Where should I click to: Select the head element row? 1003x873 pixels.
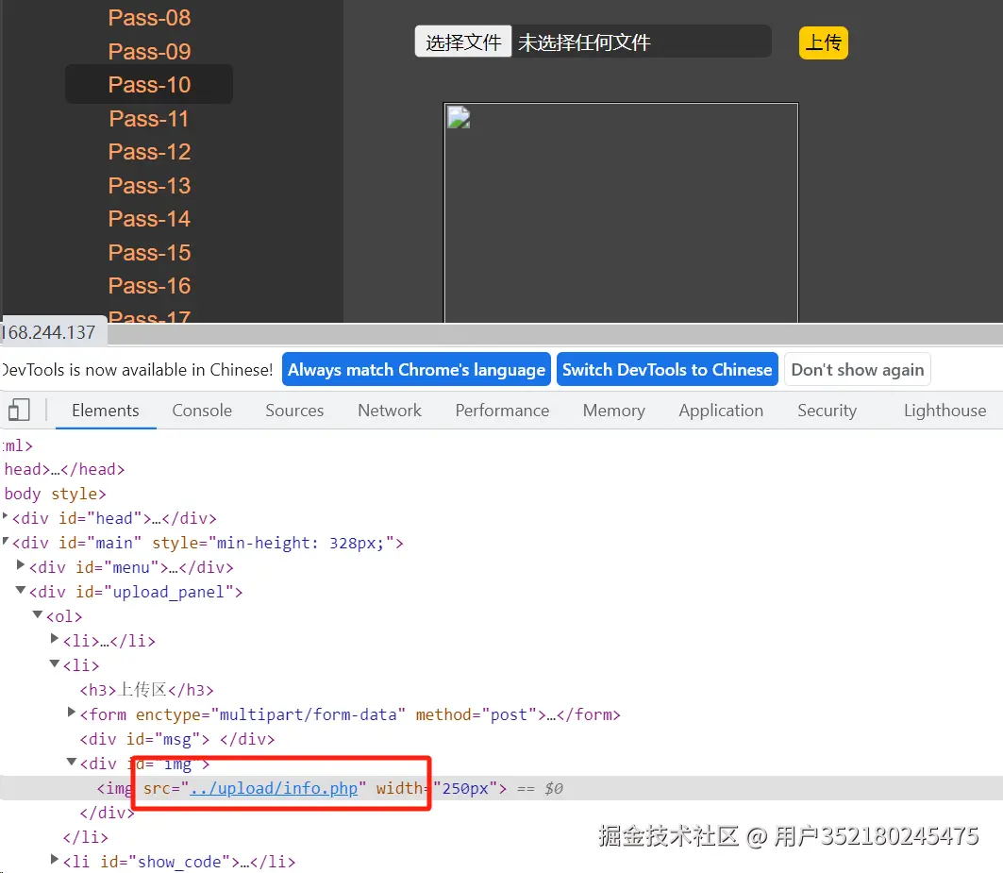coord(64,469)
